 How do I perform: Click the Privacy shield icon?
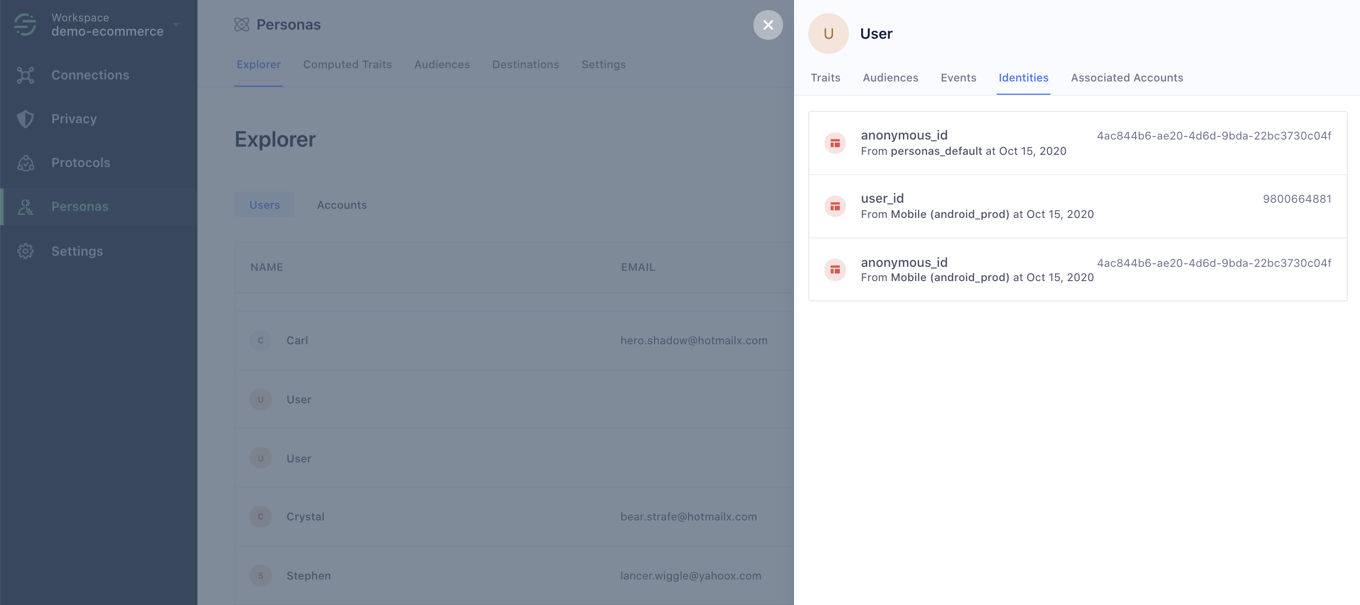(x=25, y=119)
